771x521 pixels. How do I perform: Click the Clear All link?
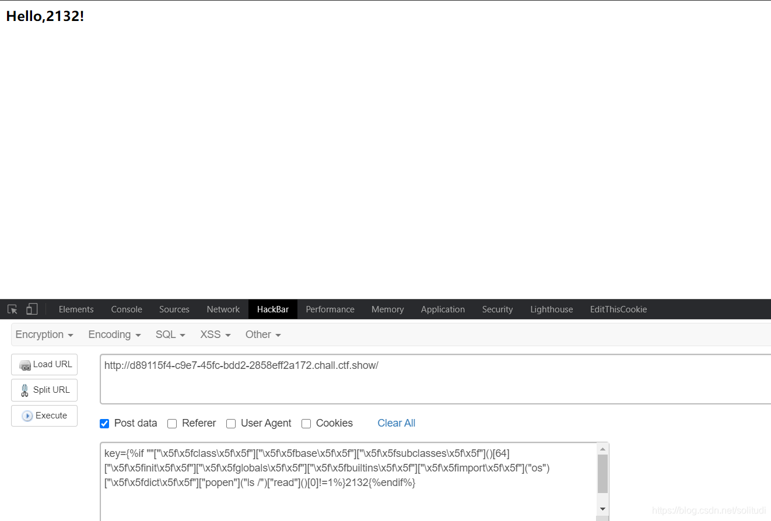pos(396,423)
